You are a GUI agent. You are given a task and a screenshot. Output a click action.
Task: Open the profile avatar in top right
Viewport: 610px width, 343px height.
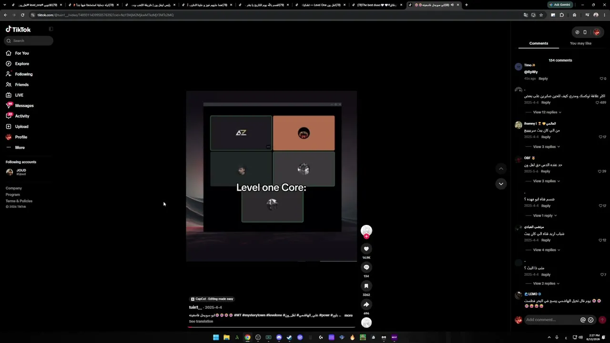(596, 32)
